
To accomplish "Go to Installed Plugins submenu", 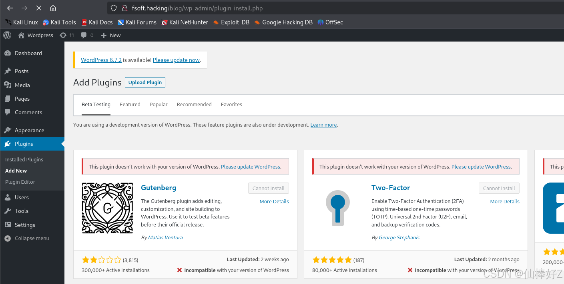I will (24, 159).
